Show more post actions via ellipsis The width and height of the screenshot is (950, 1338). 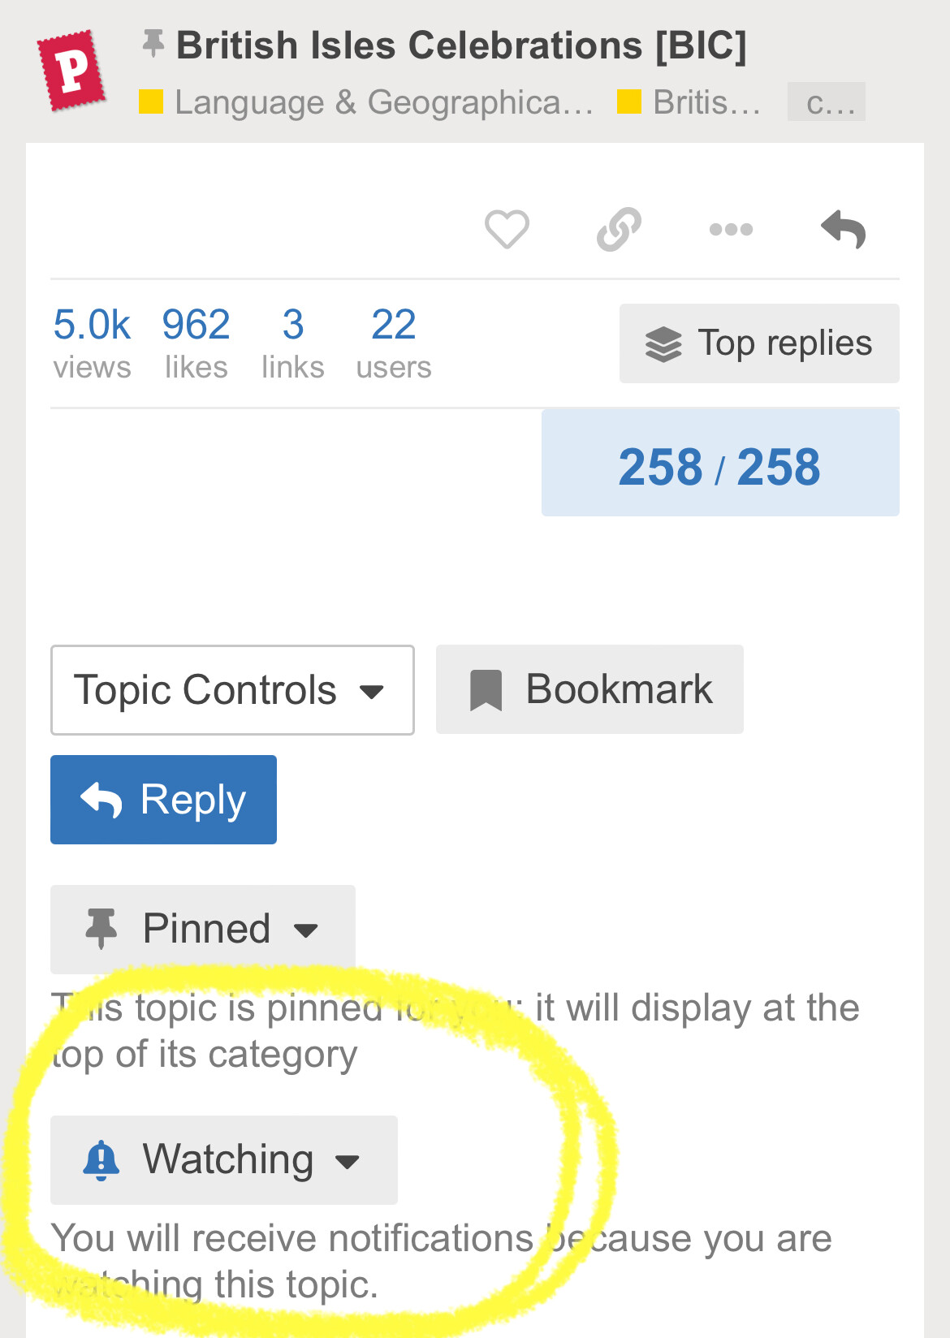(x=731, y=230)
